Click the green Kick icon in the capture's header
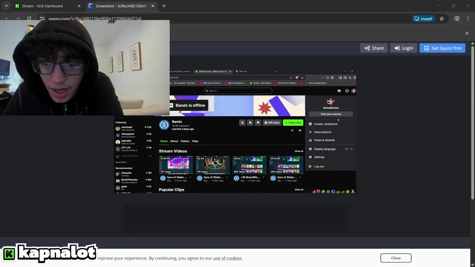 [347, 91]
